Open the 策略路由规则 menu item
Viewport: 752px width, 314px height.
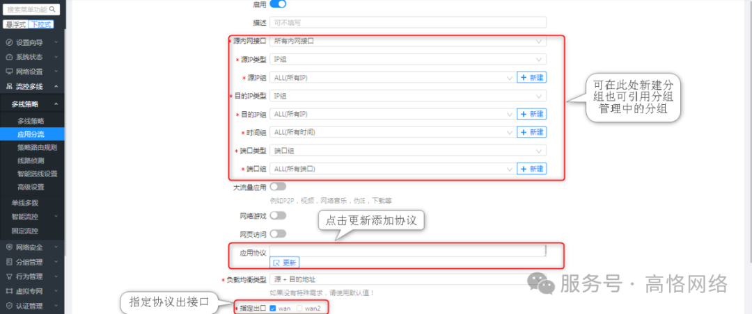[x=38, y=147]
